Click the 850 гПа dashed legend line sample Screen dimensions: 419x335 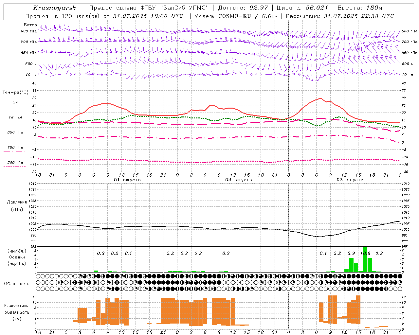[x=15, y=136]
